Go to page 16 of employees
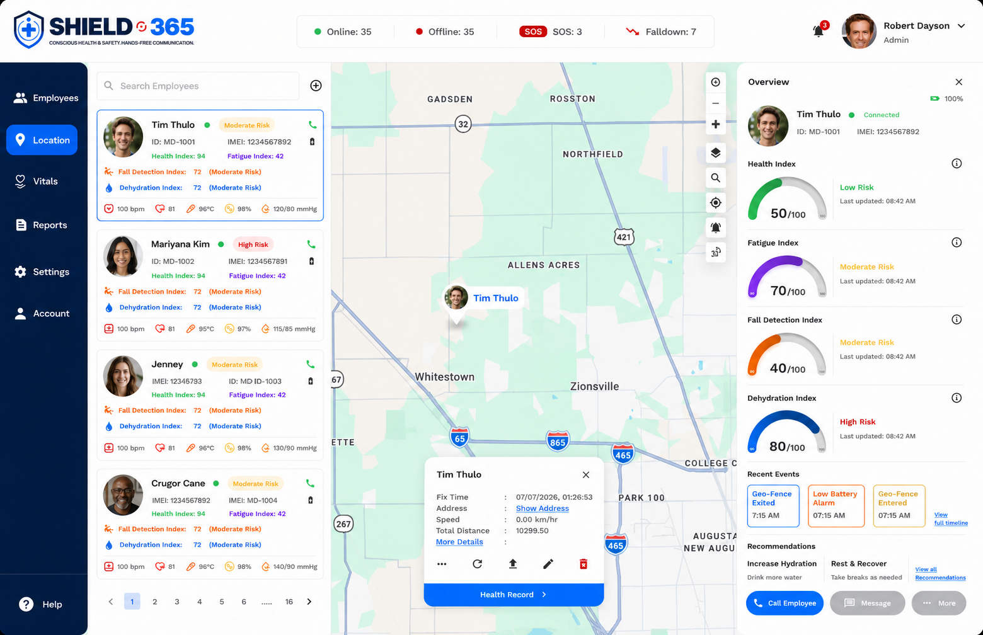 [289, 602]
